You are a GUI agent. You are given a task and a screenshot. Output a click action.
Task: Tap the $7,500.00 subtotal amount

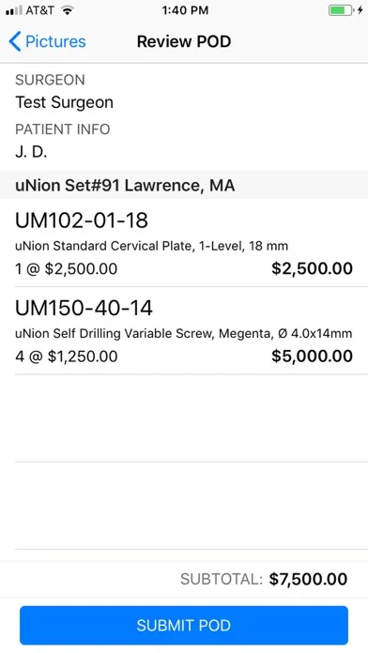point(308,579)
